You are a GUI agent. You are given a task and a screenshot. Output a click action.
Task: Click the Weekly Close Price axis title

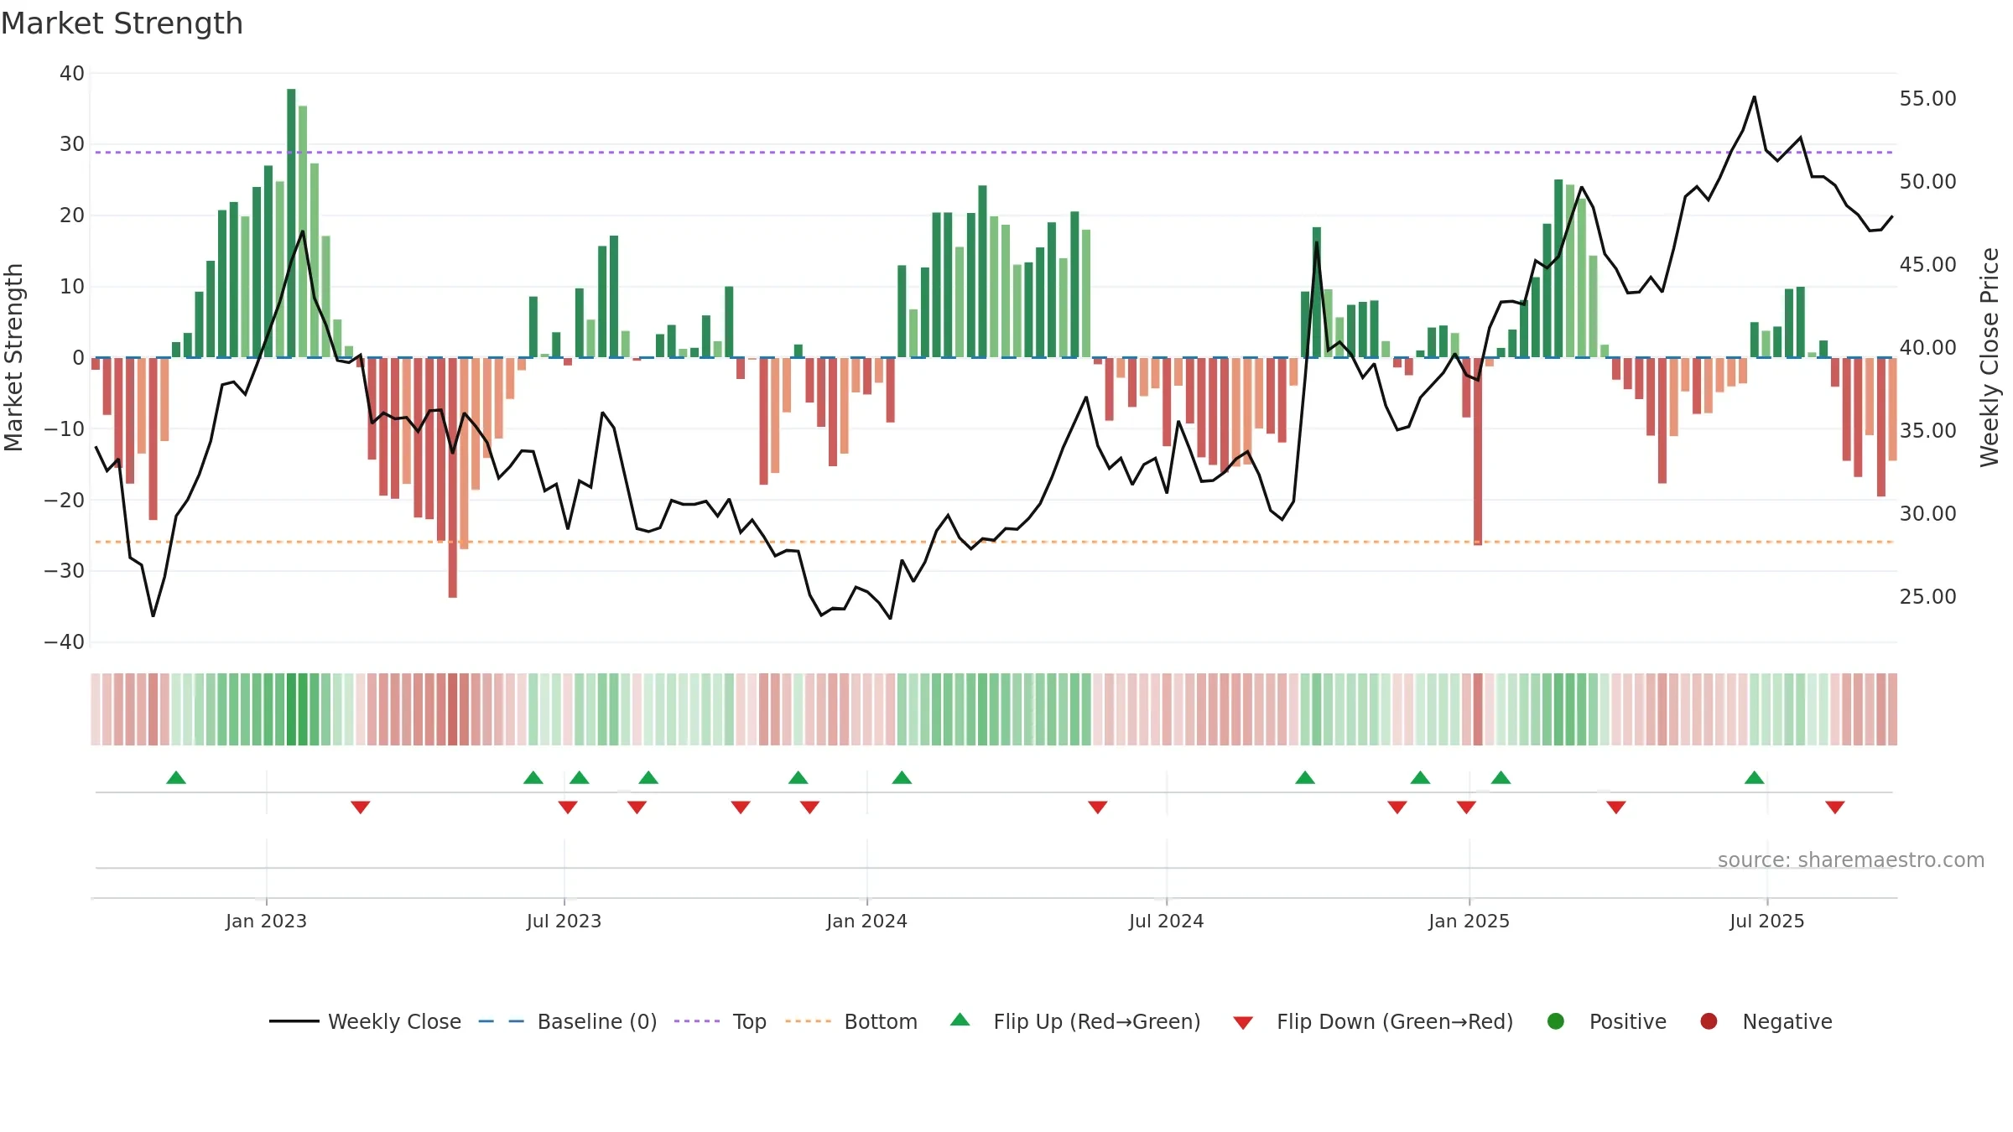click(1990, 357)
